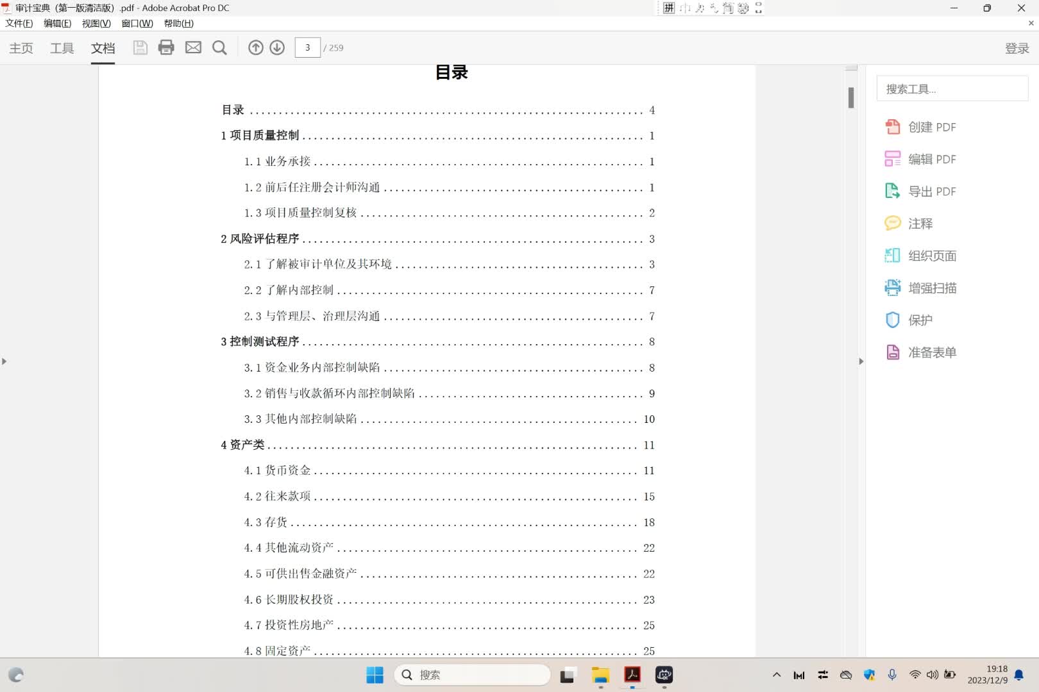The image size is (1039, 692).
Task: Jump to TOC entry 1 项目质量控制
Action: point(437,136)
